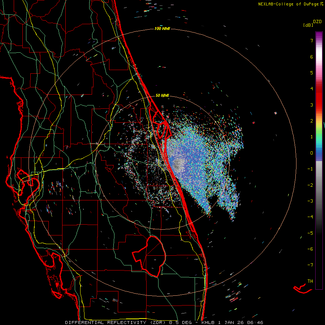Click the [dB] units label
This screenshot has height=325, width=325.
308,25
